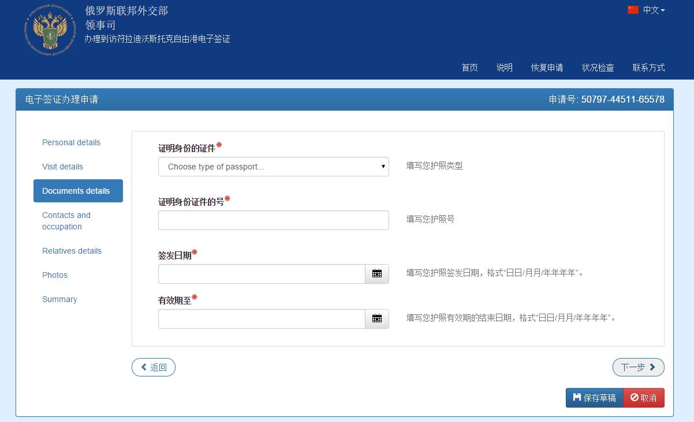The height and width of the screenshot is (422, 694).
Task: Click the 保存草稿 button to save draft
Action: (594, 397)
